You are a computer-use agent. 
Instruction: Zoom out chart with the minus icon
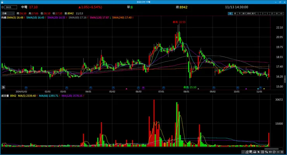278,152
